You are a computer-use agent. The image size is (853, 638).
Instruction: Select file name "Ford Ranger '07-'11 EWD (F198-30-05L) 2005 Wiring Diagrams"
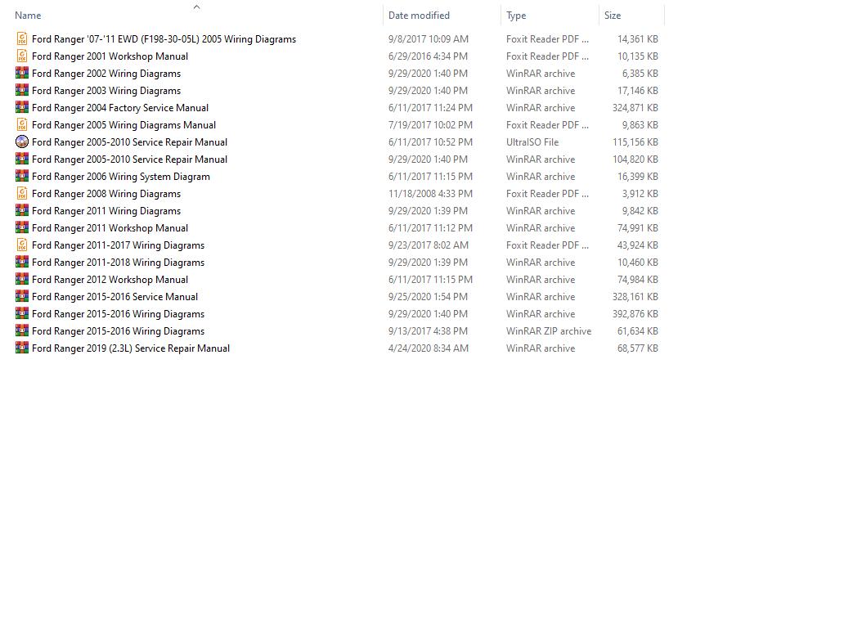(x=164, y=38)
